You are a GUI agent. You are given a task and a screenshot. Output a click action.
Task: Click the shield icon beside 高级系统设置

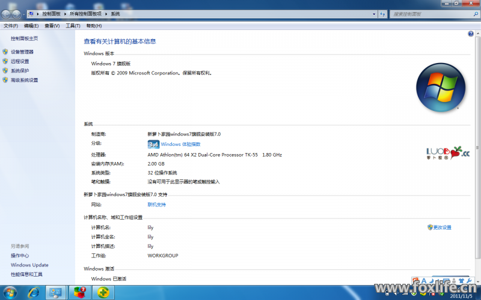(5, 80)
